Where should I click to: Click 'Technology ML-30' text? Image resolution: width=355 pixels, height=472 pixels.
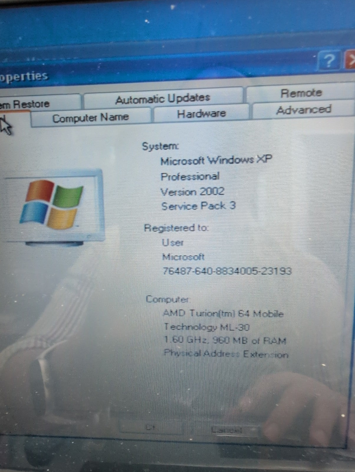[207, 327]
